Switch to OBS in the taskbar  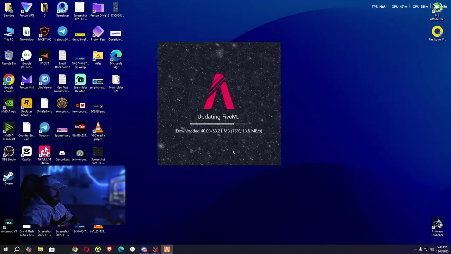pyautogui.click(x=155, y=249)
